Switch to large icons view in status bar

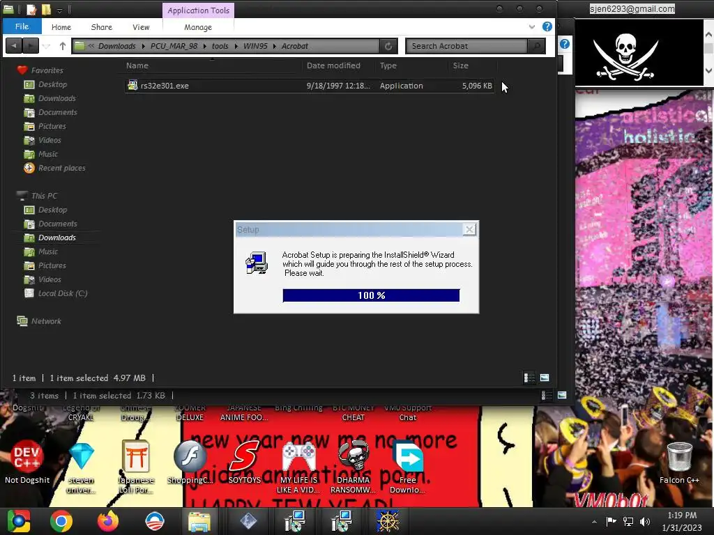545,378
